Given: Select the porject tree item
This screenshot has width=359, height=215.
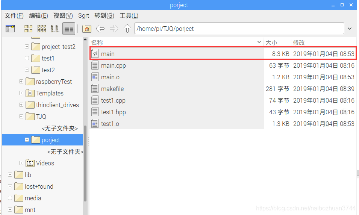Looking at the screenshot, I should (x=42, y=140).
